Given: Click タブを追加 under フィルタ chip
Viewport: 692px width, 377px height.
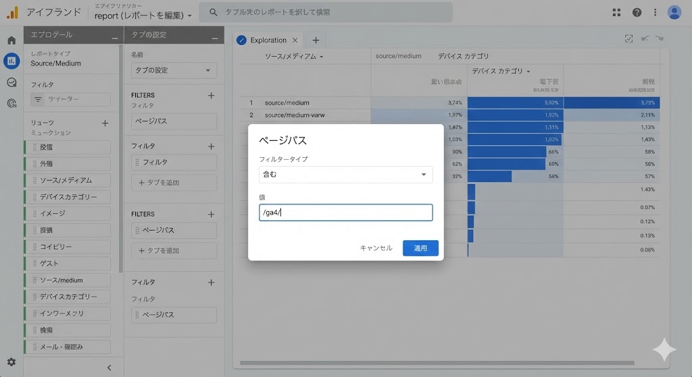Looking at the screenshot, I should (174, 183).
